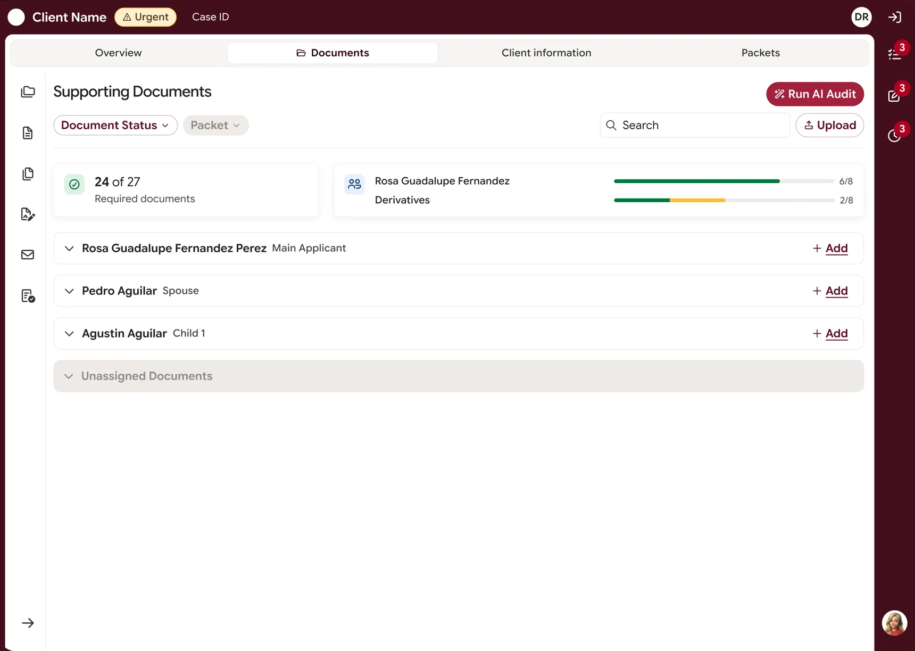This screenshot has width=915, height=651.
Task: Click the Run AI Audit button
Action: [815, 94]
